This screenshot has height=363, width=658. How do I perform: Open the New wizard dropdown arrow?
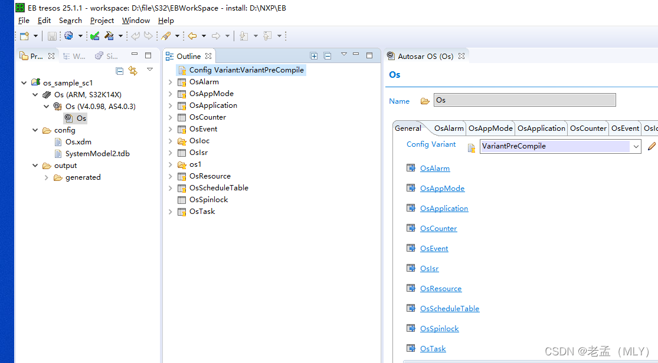(x=35, y=36)
